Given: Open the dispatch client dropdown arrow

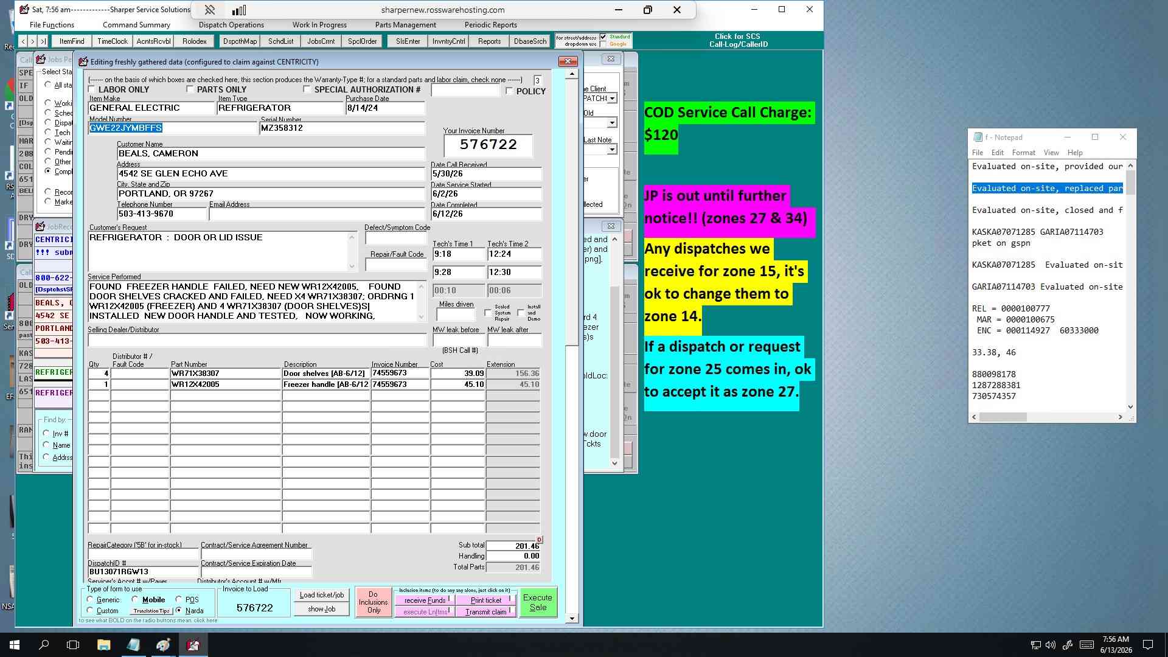Looking at the screenshot, I should pos(612,99).
